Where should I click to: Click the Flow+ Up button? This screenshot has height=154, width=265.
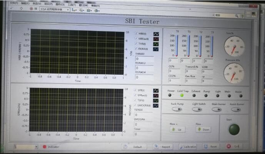coord(177,129)
